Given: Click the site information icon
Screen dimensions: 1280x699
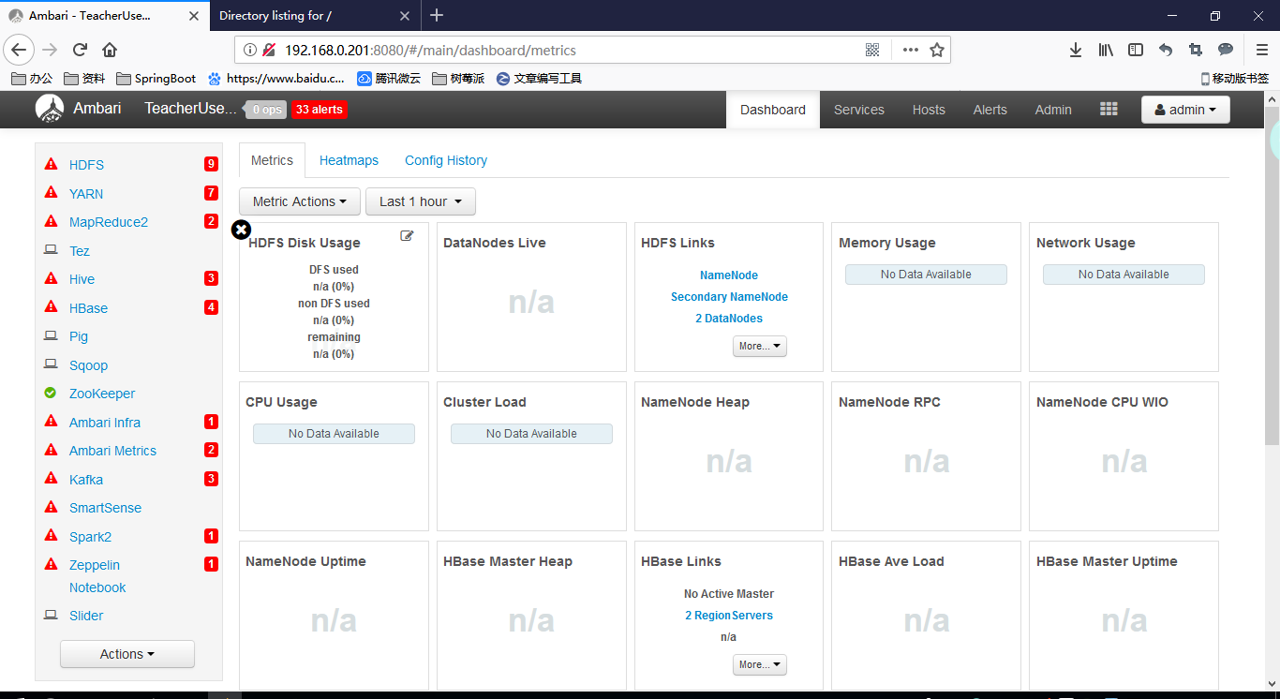Looking at the screenshot, I should 250,50.
